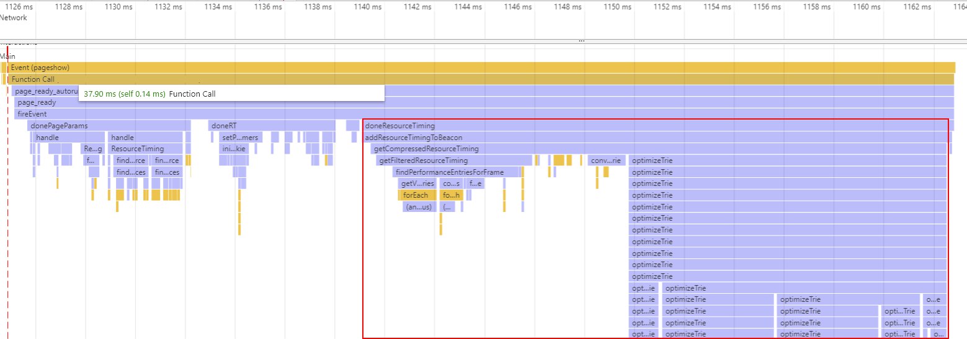
Task: Click the find...rce call frame
Action: click(x=130, y=161)
